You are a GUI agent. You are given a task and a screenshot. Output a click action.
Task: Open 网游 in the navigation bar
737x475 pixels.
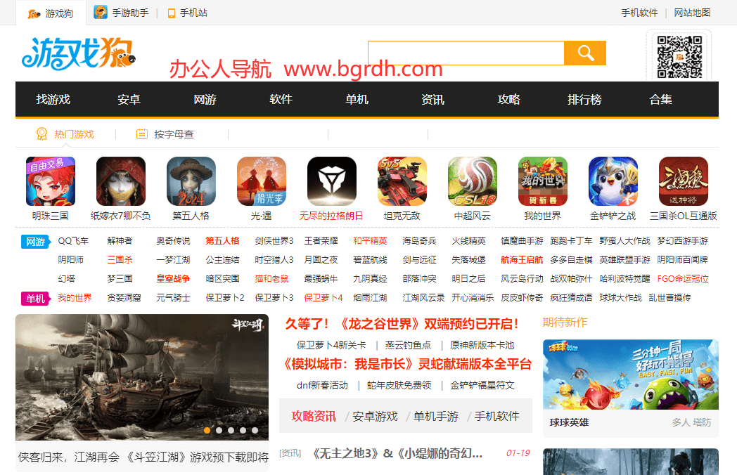click(x=205, y=99)
